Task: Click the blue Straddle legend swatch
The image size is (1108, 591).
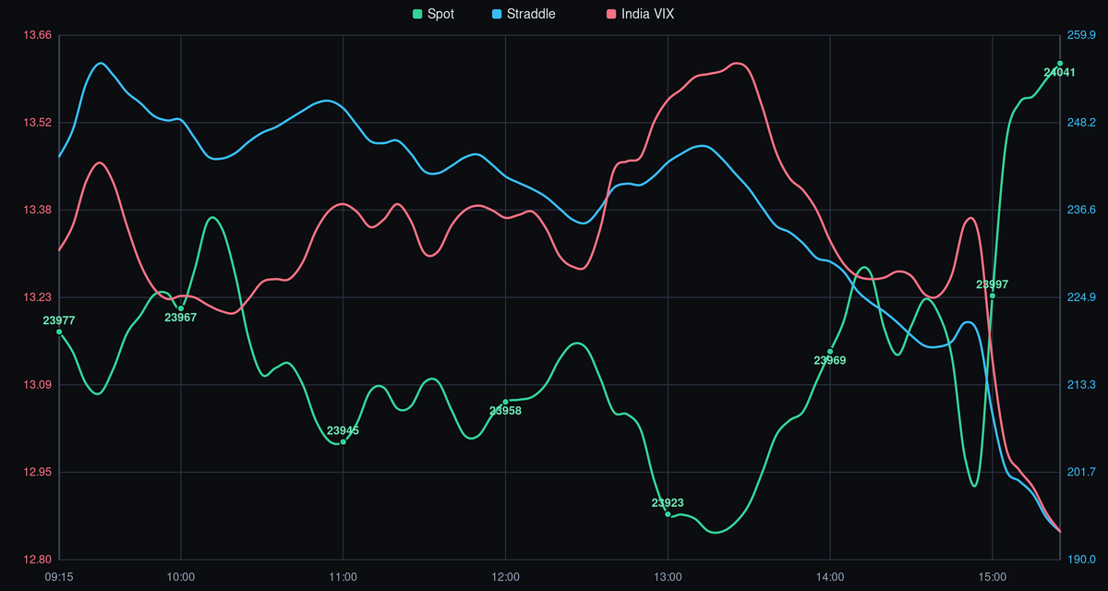Action: 495,14
